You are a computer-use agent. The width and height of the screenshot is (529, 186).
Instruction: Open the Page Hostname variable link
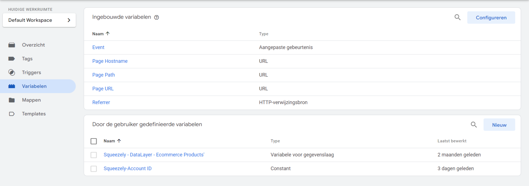[110, 61]
